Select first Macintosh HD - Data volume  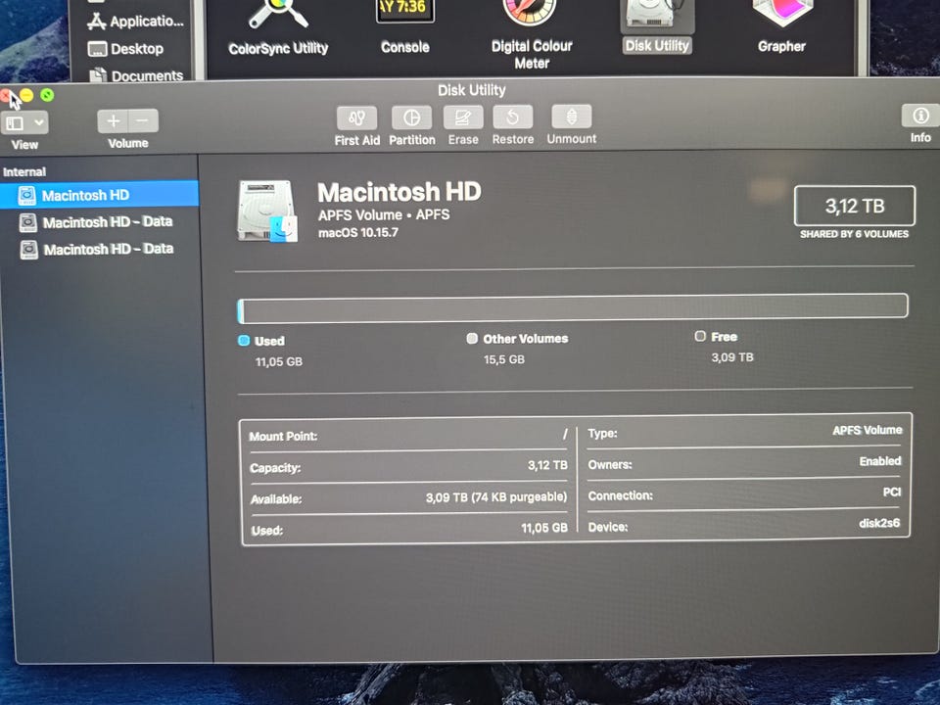99,222
